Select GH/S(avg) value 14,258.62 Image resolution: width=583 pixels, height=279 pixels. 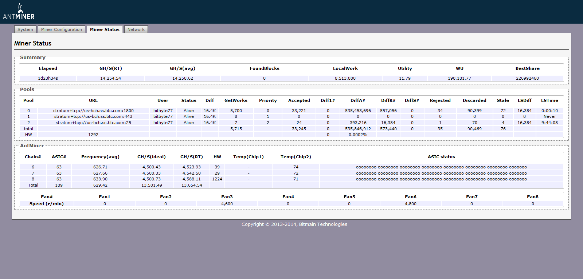point(183,78)
